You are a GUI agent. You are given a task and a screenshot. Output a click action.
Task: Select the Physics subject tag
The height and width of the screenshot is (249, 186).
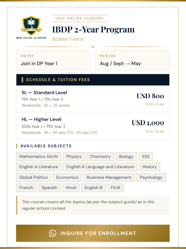(x=74, y=157)
